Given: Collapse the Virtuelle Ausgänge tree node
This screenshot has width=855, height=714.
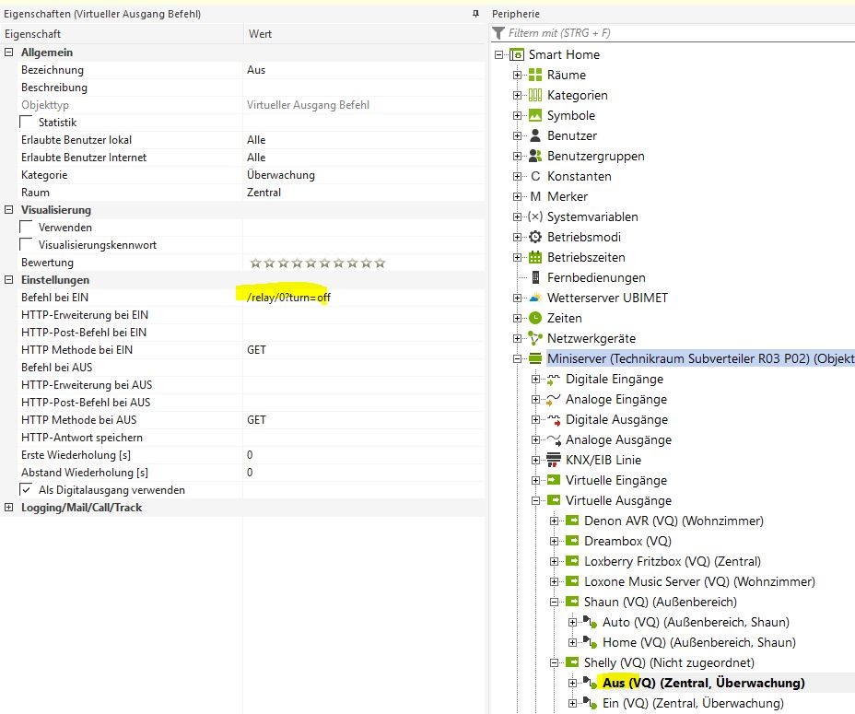Looking at the screenshot, I should [x=536, y=500].
